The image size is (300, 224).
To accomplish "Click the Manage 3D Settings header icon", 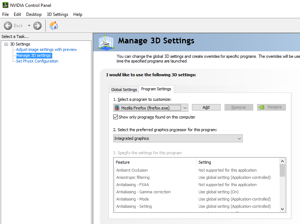I will click(106, 43).
